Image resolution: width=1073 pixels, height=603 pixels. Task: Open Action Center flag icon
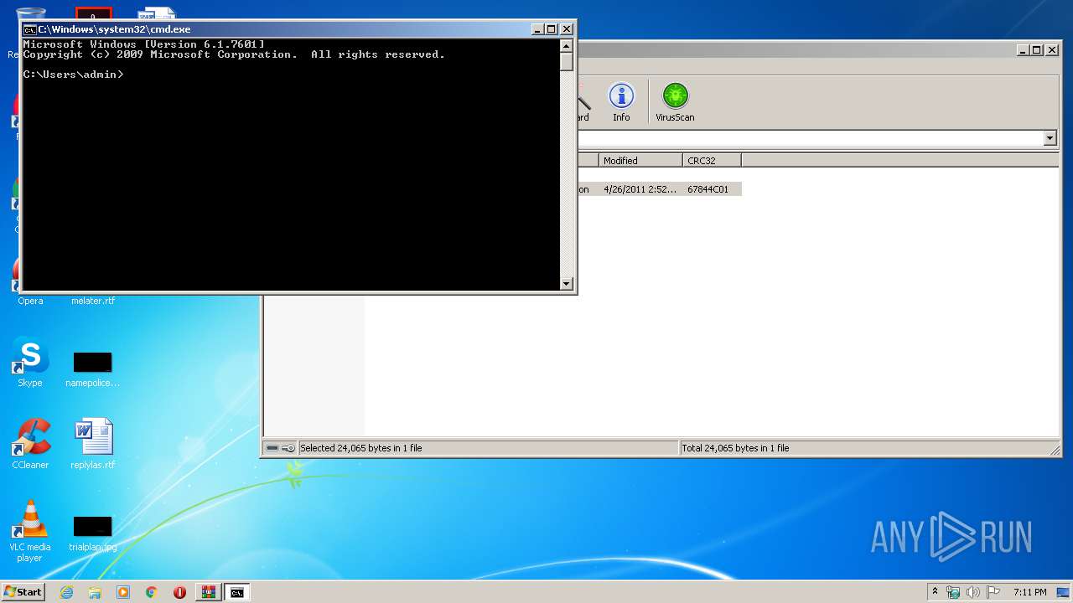(993, 592)
